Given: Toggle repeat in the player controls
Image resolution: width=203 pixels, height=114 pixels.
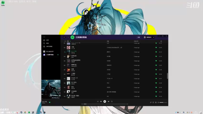Looking at the screenshot, I should click(x=112, y=102).
